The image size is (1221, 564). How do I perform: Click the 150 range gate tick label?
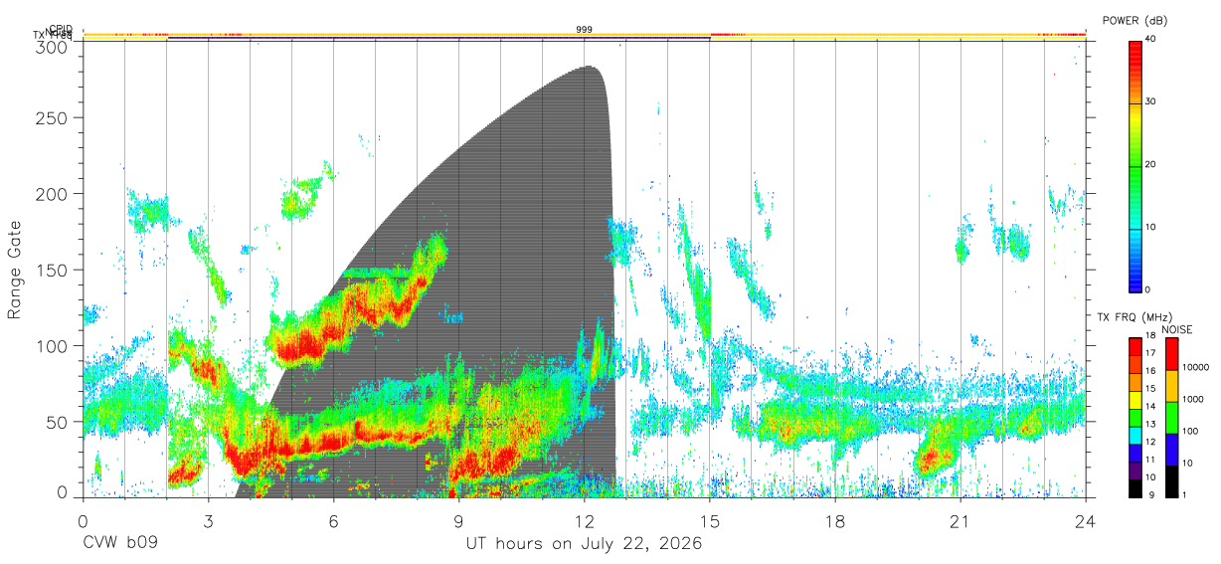click(x=54, y=270)
